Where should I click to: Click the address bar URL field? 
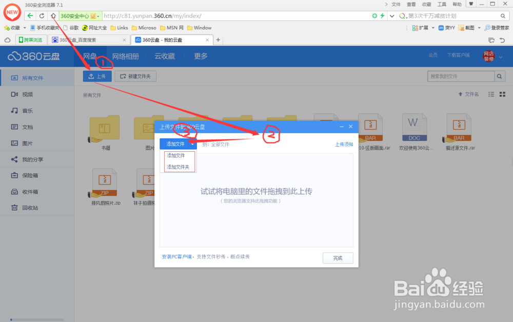236,16
